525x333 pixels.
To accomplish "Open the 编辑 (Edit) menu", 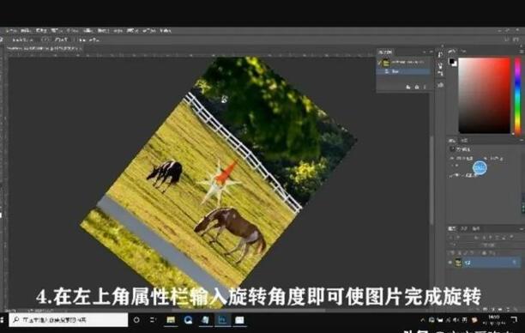I will tap(26, 31).
